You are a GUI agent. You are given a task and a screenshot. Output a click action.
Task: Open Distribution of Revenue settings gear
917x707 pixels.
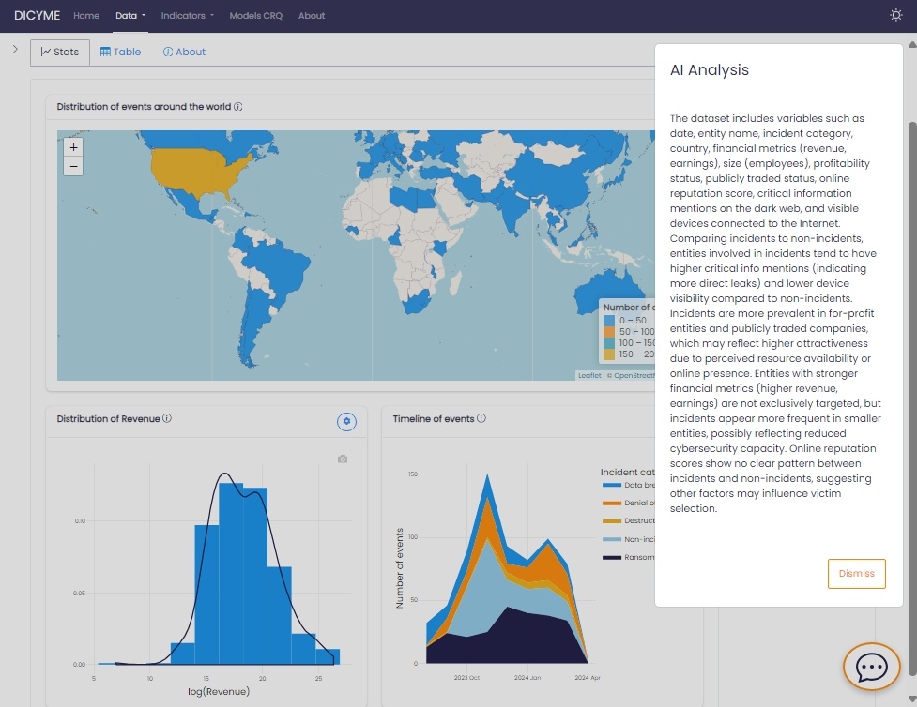[x=346, y=422]
